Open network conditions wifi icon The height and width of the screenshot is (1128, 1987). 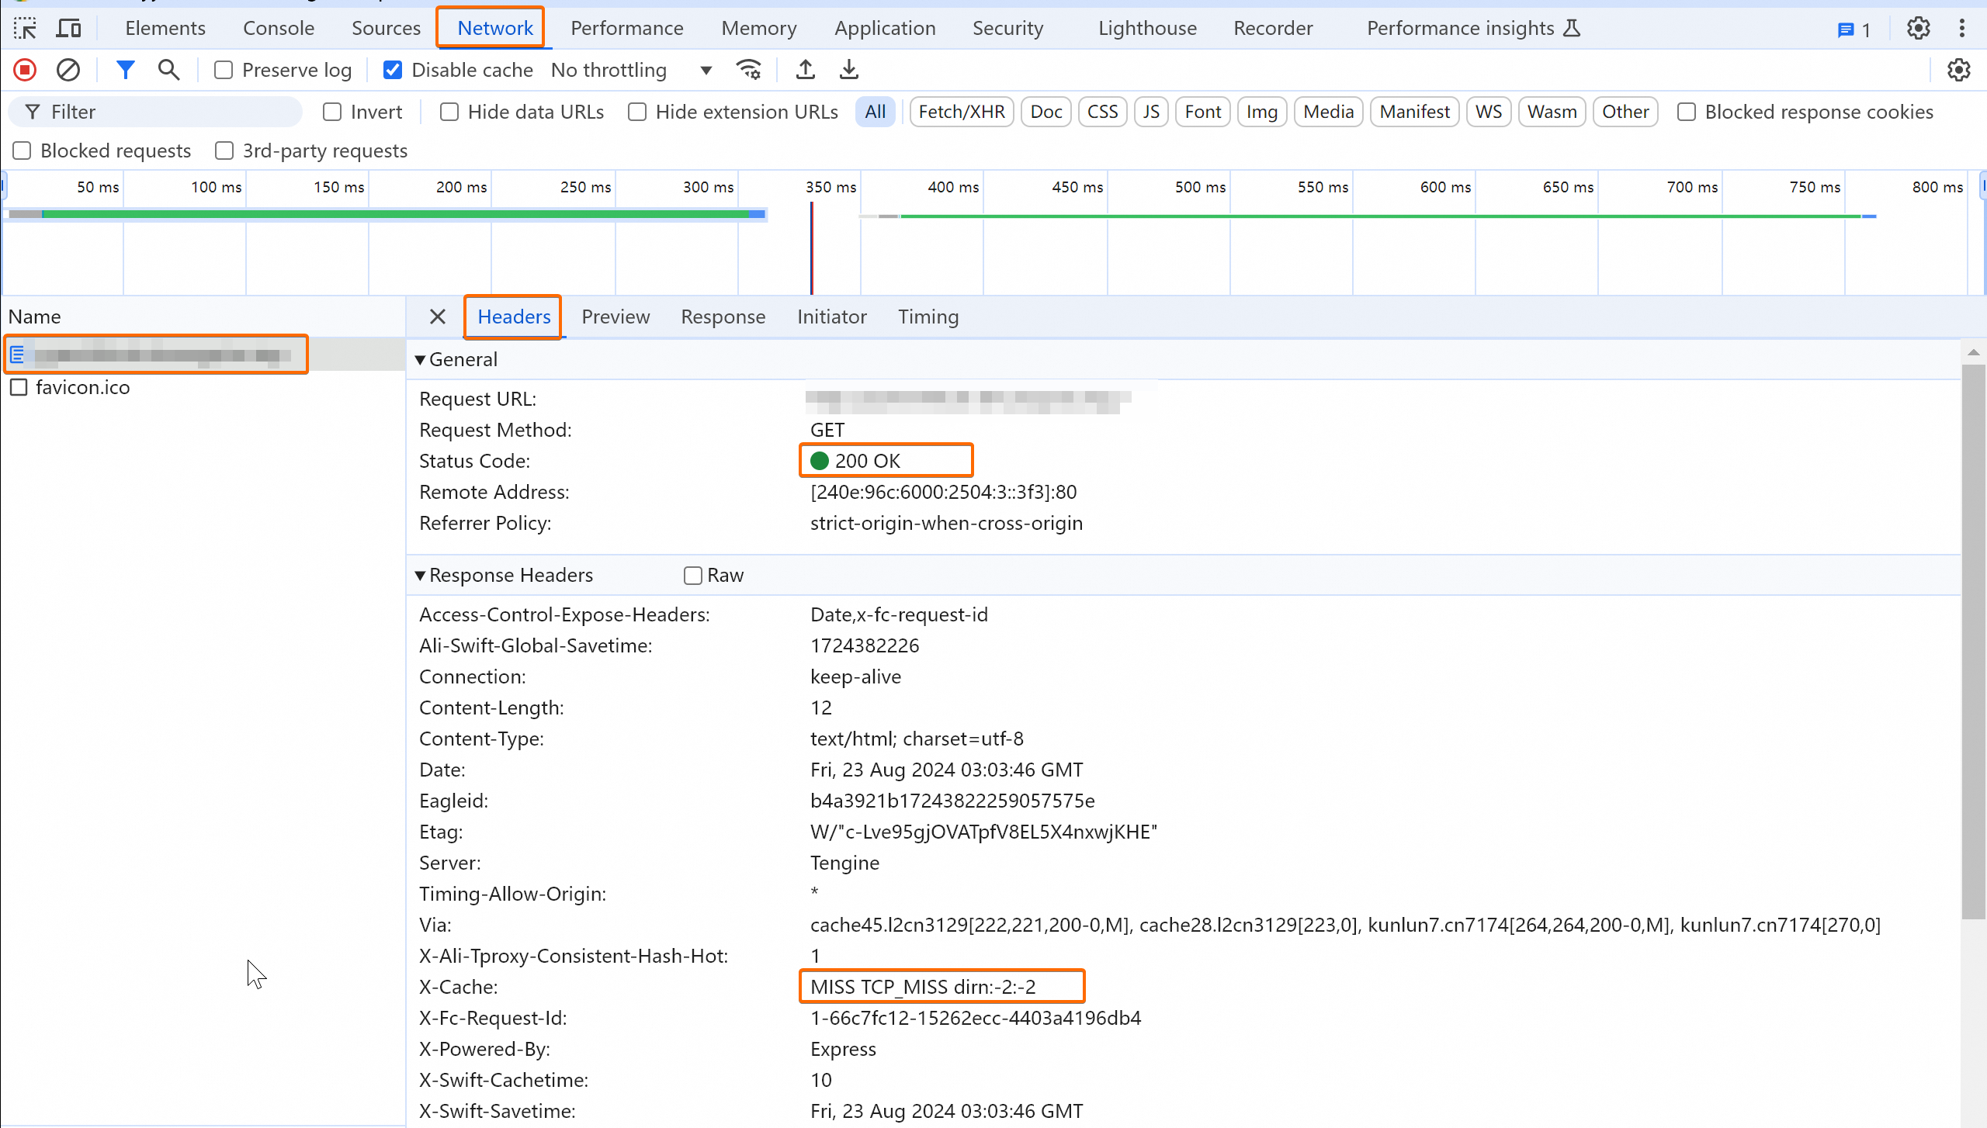pos(748,70)
